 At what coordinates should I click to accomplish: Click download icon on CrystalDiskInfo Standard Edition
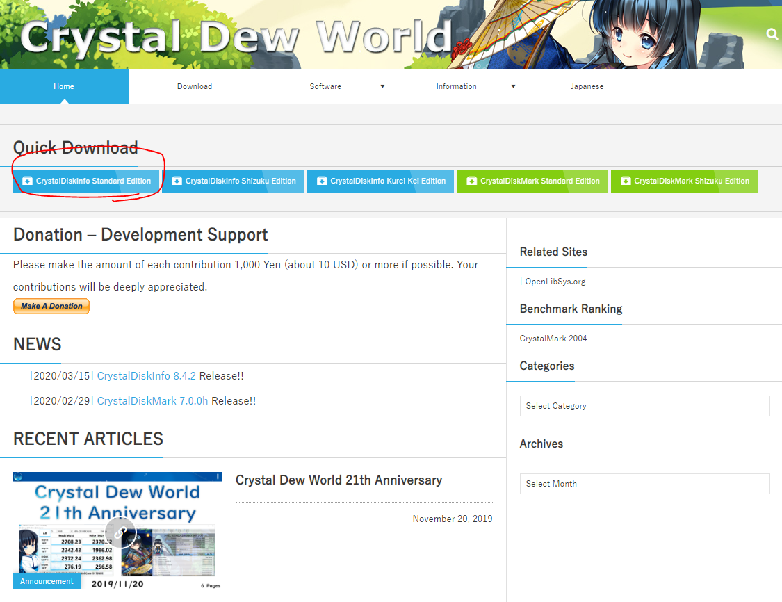click(27, 181)
